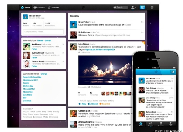
Task: Open the Connect tab
Action: 39,7
